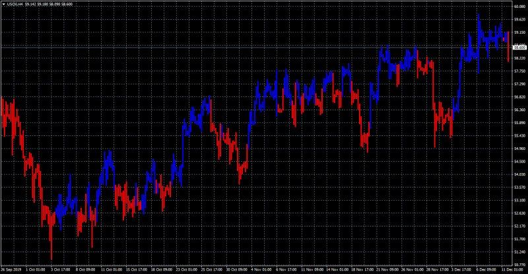
Task: Select the 59.620 price axis label
Action: pos(519,19)
